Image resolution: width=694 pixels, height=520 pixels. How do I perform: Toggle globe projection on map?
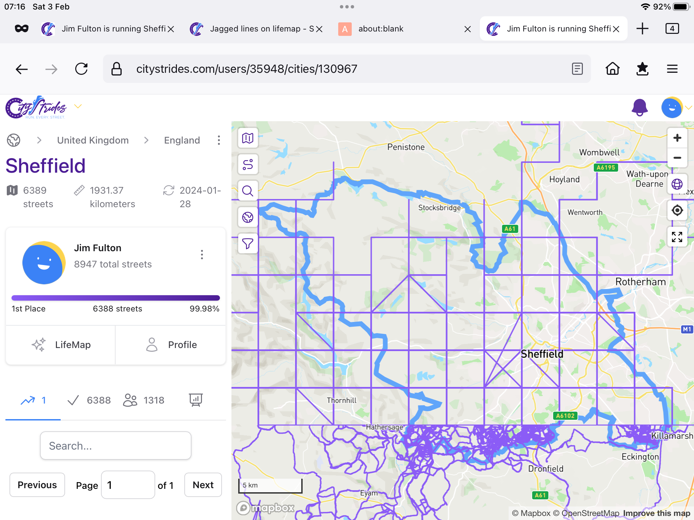[x=677, y=184]
